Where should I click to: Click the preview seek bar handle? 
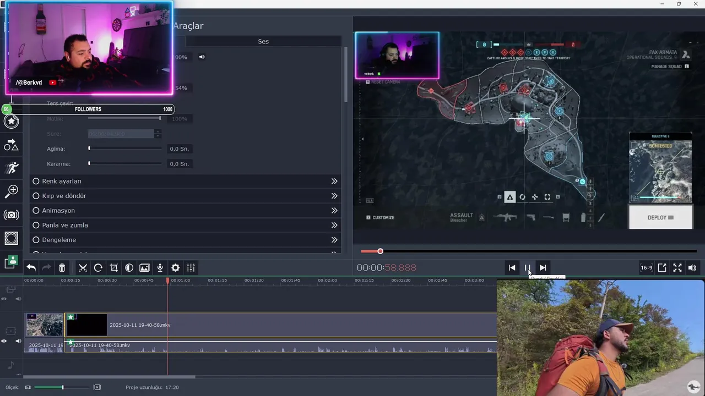coord(380,251)
